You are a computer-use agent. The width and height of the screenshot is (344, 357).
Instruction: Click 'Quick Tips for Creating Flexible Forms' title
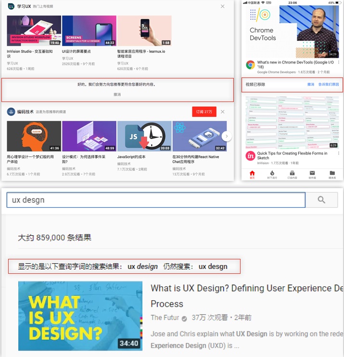(x=292, y=155)
